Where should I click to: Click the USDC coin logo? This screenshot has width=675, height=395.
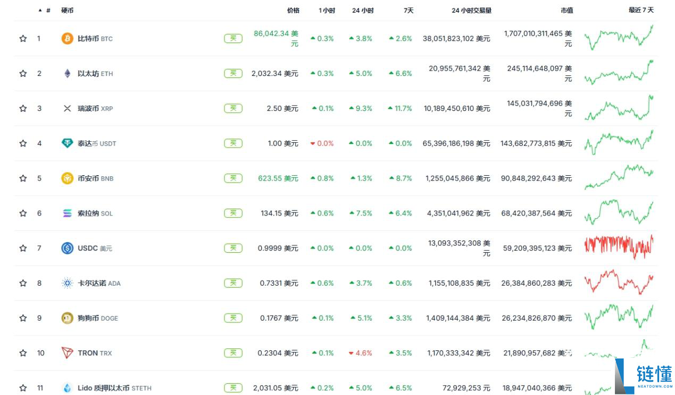[67, 248]
